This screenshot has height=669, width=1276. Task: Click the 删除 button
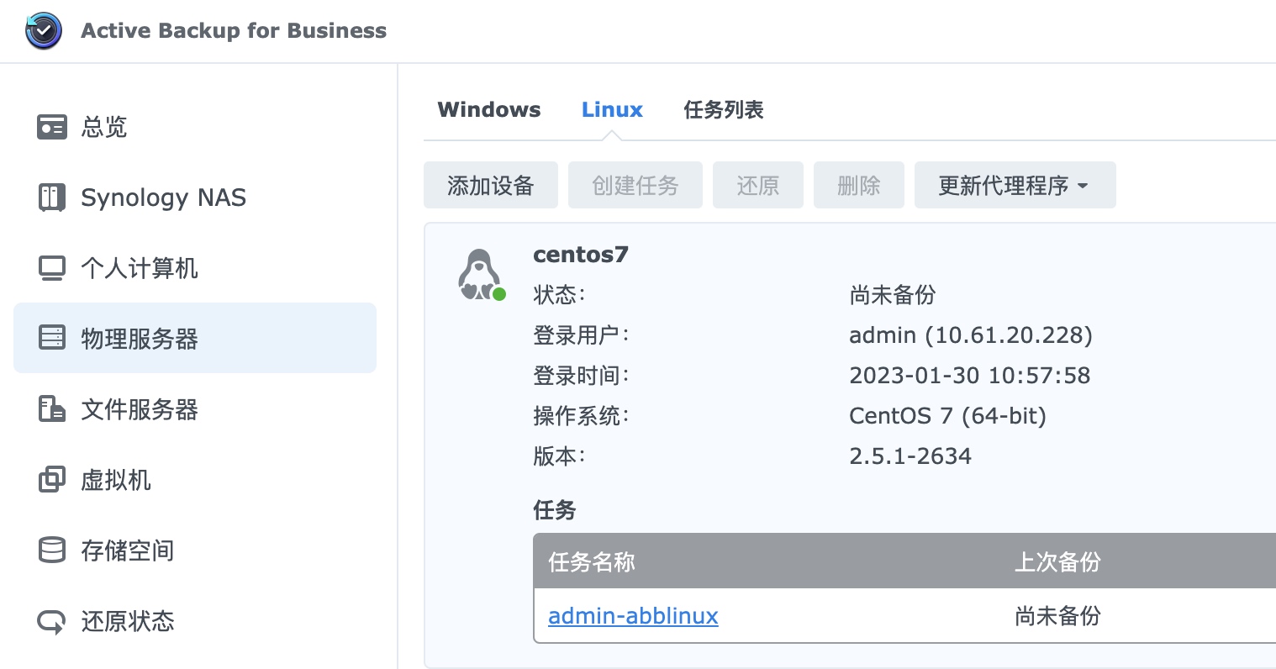click(x=859, y=185)
